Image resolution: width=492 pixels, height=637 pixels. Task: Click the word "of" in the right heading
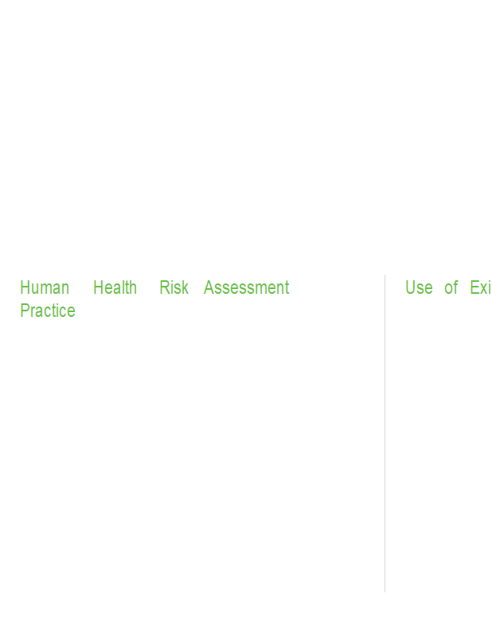point(451,288)
